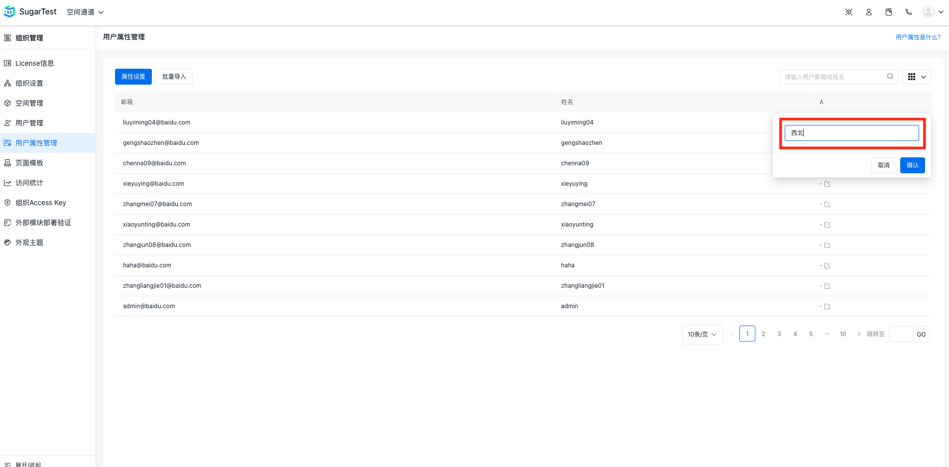This screenshot has height=467, width=949.
Task: Click the 批量导入 button
Action: tap(174, 77)
